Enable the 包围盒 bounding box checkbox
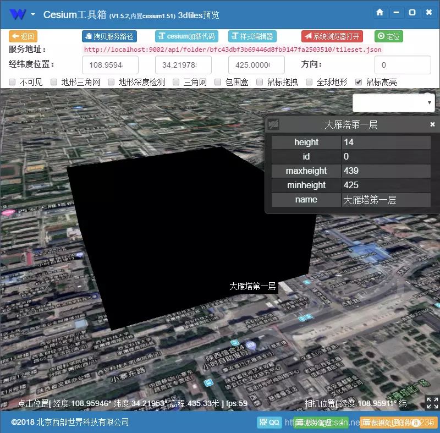Screen dimensions: 440x433 218,82
